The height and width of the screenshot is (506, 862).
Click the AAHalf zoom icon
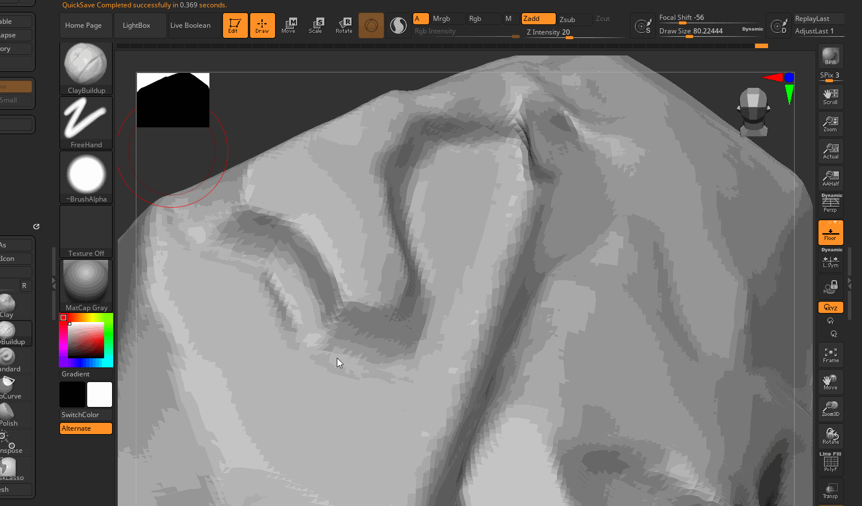[830, 178]
